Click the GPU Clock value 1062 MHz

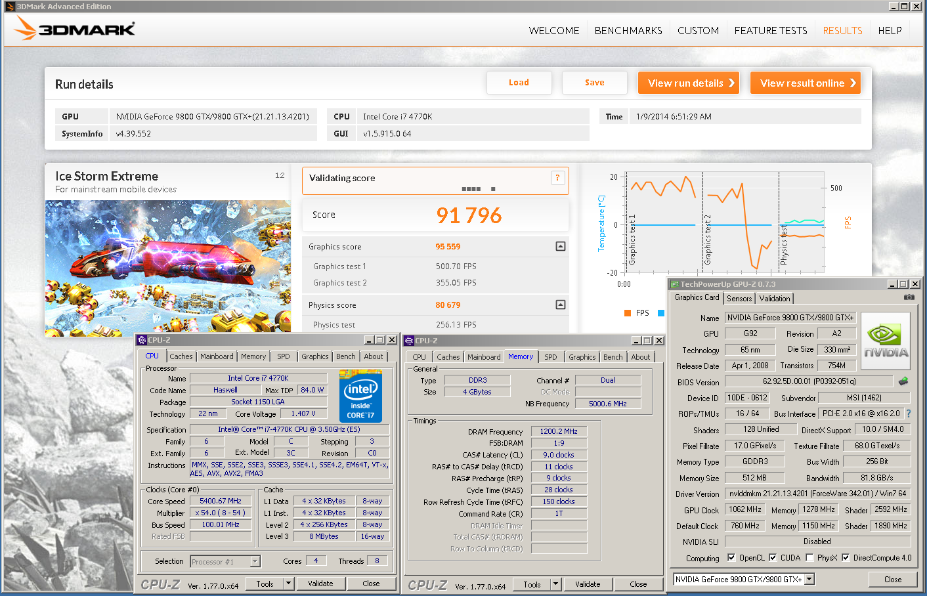(x=745, y=509)
